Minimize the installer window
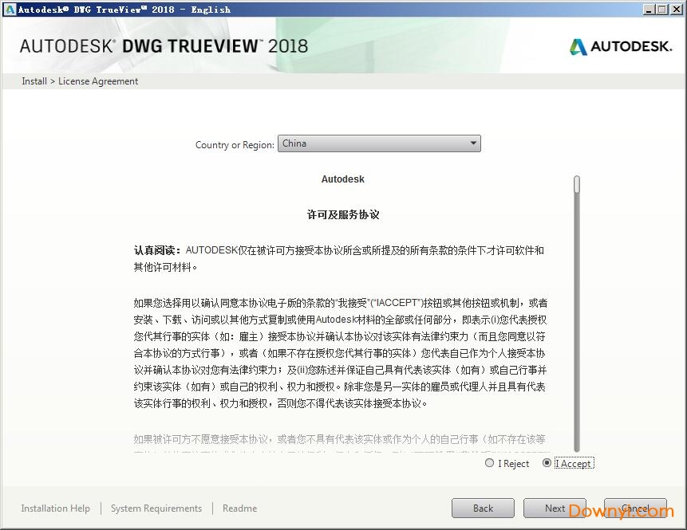Viewport: 687px width, 530px height. tap(648, 9)
